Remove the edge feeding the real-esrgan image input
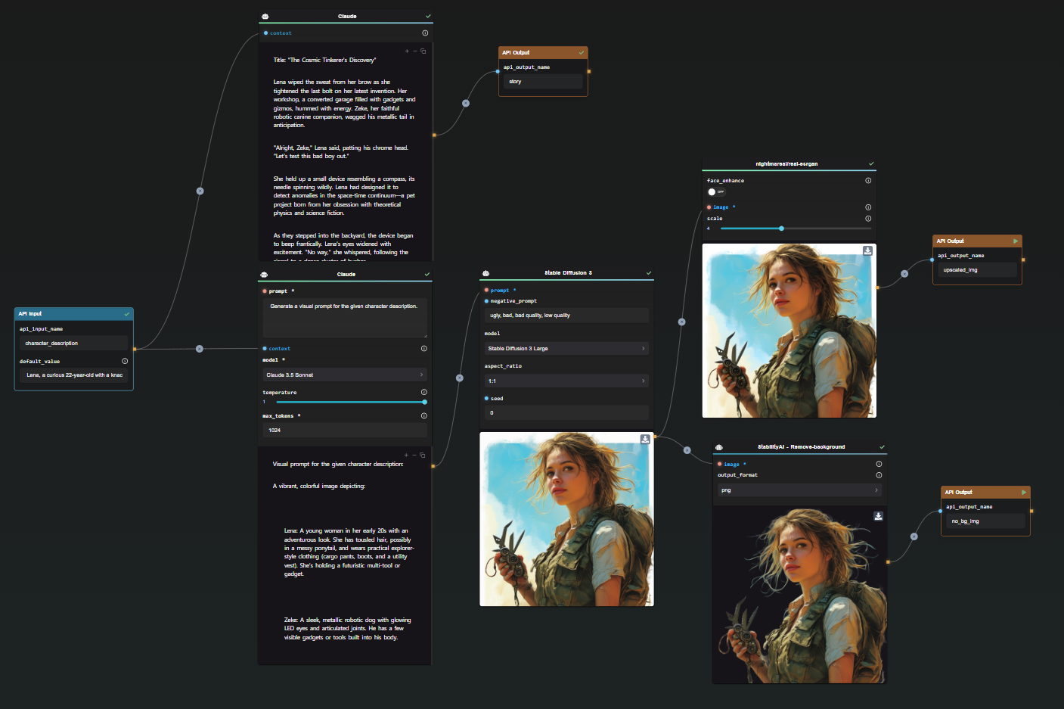The width and height of the screenshot is (1064, 709). tap(681, 322)
